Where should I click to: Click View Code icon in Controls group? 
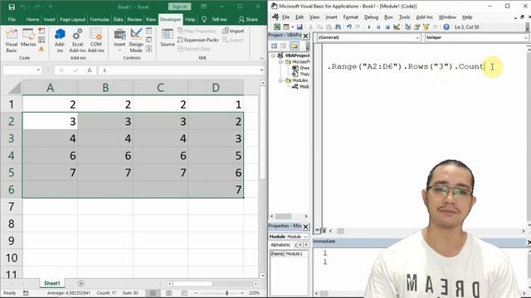[149, 40]
